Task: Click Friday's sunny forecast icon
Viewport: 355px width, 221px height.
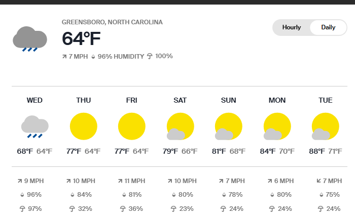Action: point(131,126)
